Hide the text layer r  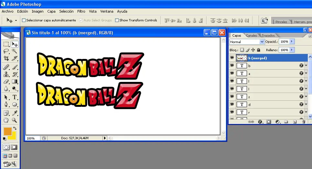click(232, 112)
